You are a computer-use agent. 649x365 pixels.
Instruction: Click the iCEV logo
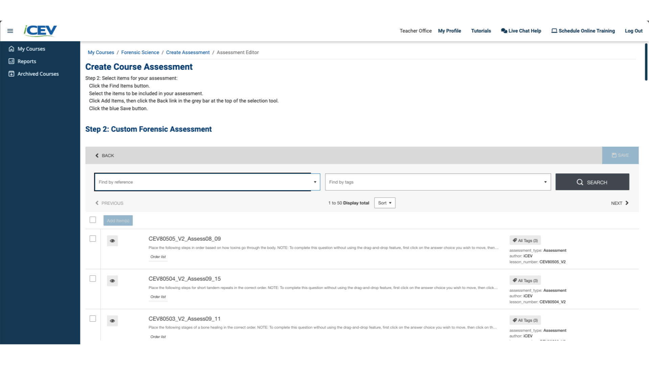(40, 31)
